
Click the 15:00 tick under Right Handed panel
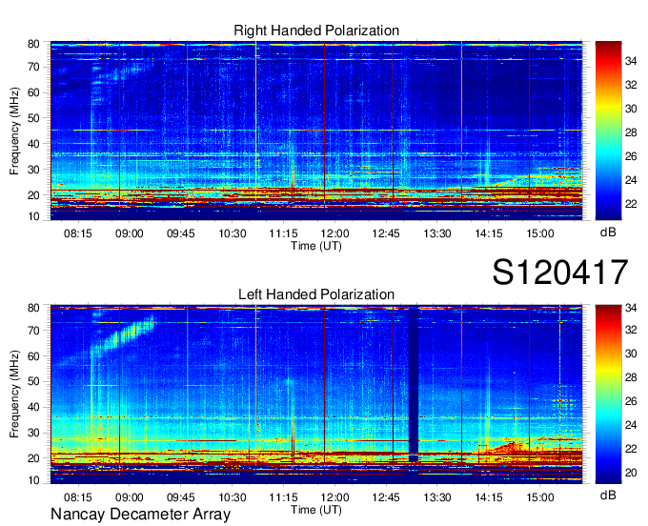pyautogui.click(x=540, y=233)
